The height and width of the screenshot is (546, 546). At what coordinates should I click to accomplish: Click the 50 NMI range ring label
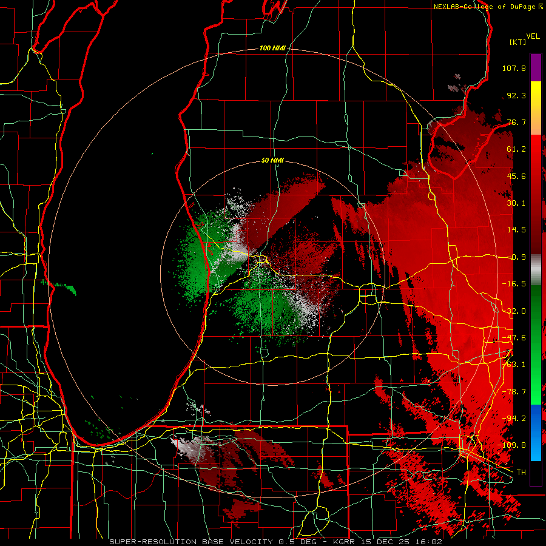click(x=272, y=161)
